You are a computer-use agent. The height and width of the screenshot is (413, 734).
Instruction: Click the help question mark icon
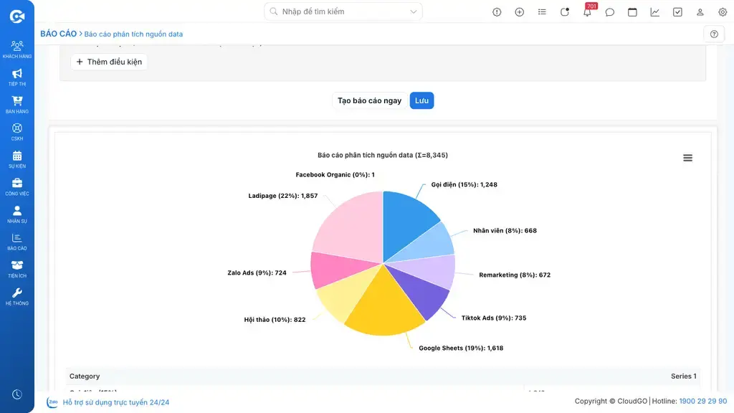point(714,34)
